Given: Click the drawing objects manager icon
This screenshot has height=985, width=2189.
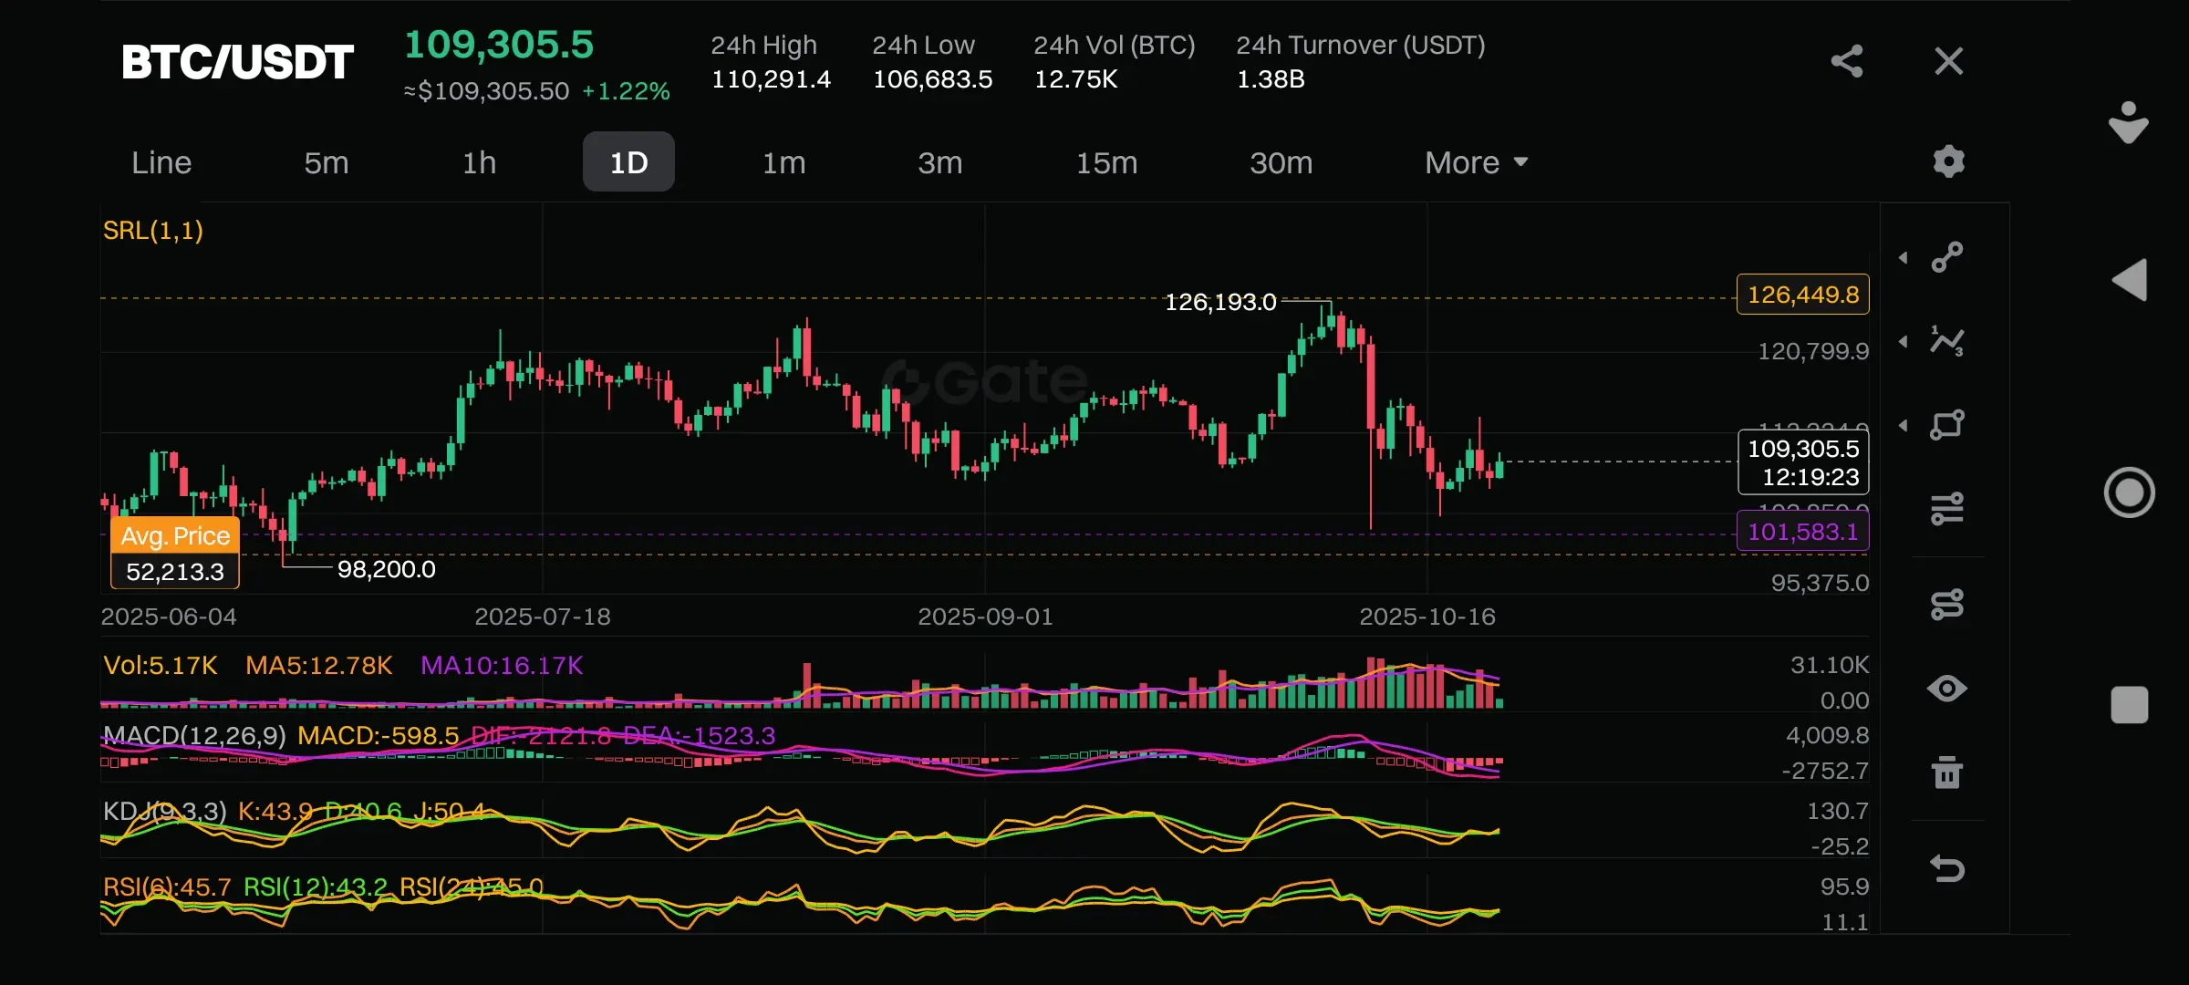Looking at the screenshot, I should click(x=1947, y=604).
